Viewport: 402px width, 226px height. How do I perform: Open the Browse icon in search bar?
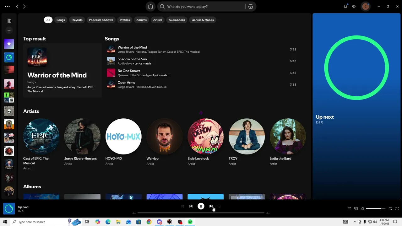pyautogui.click(x=250, y=7)
